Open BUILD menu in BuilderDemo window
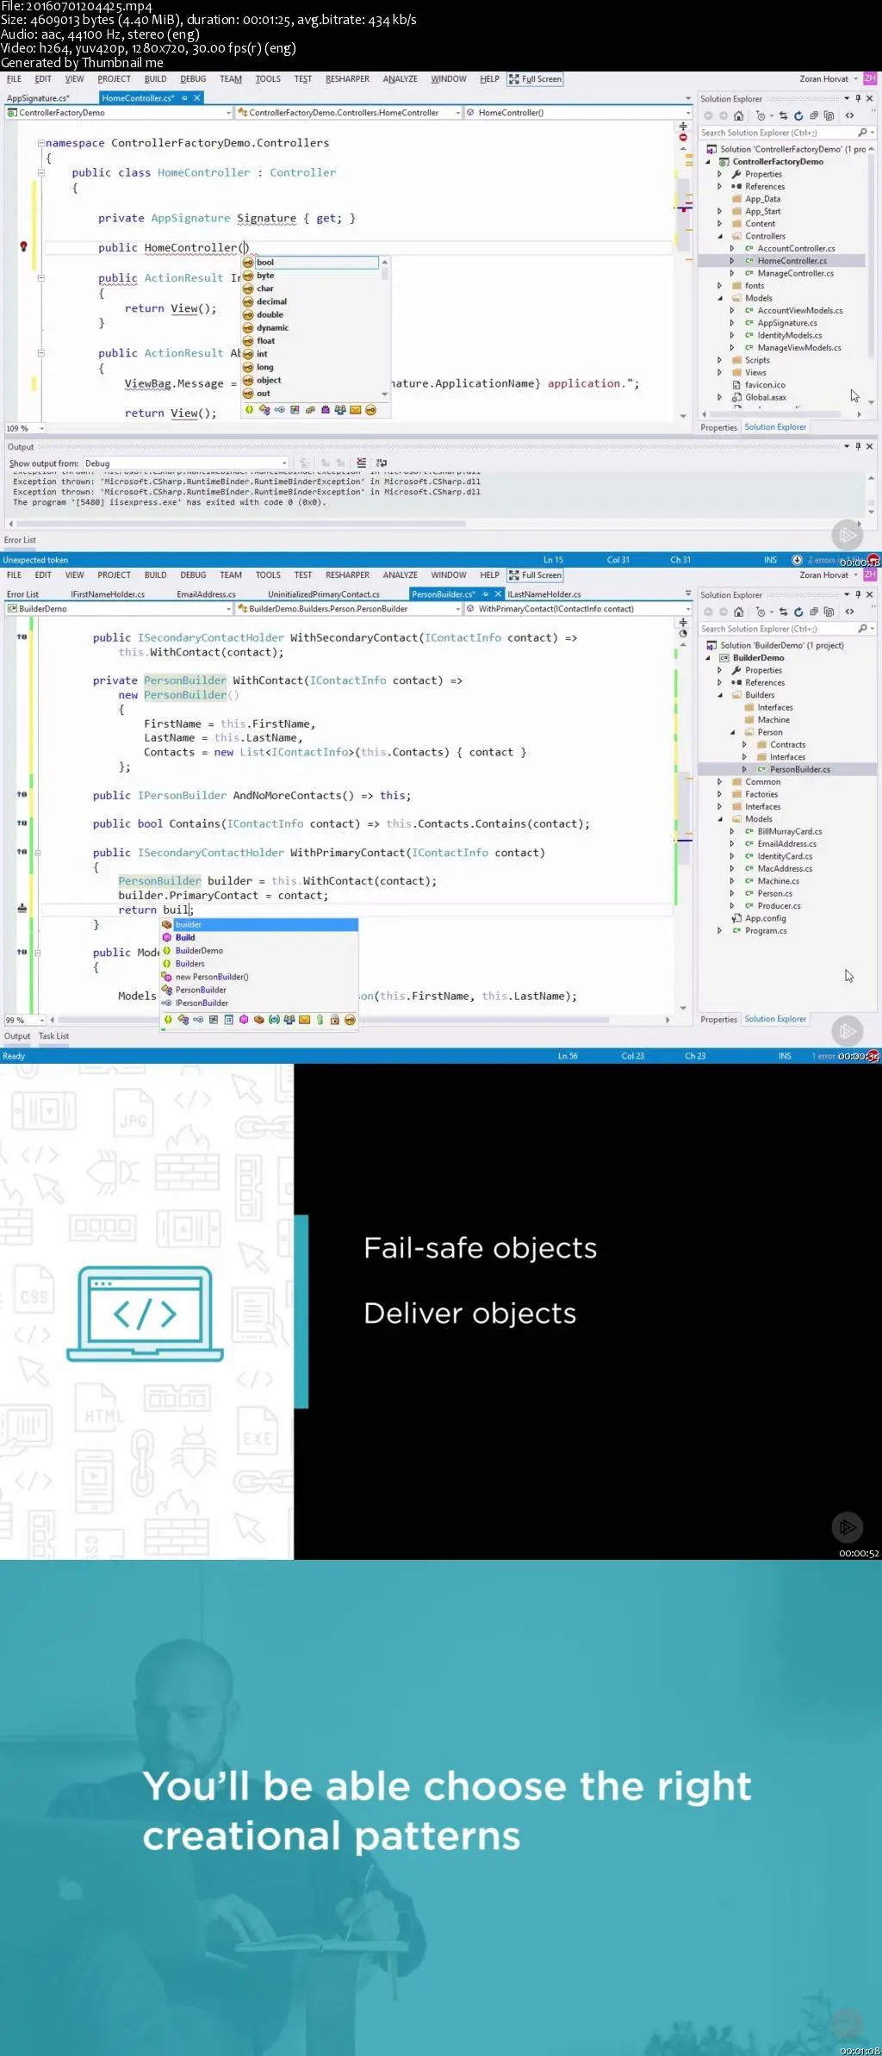 point(156,575)
